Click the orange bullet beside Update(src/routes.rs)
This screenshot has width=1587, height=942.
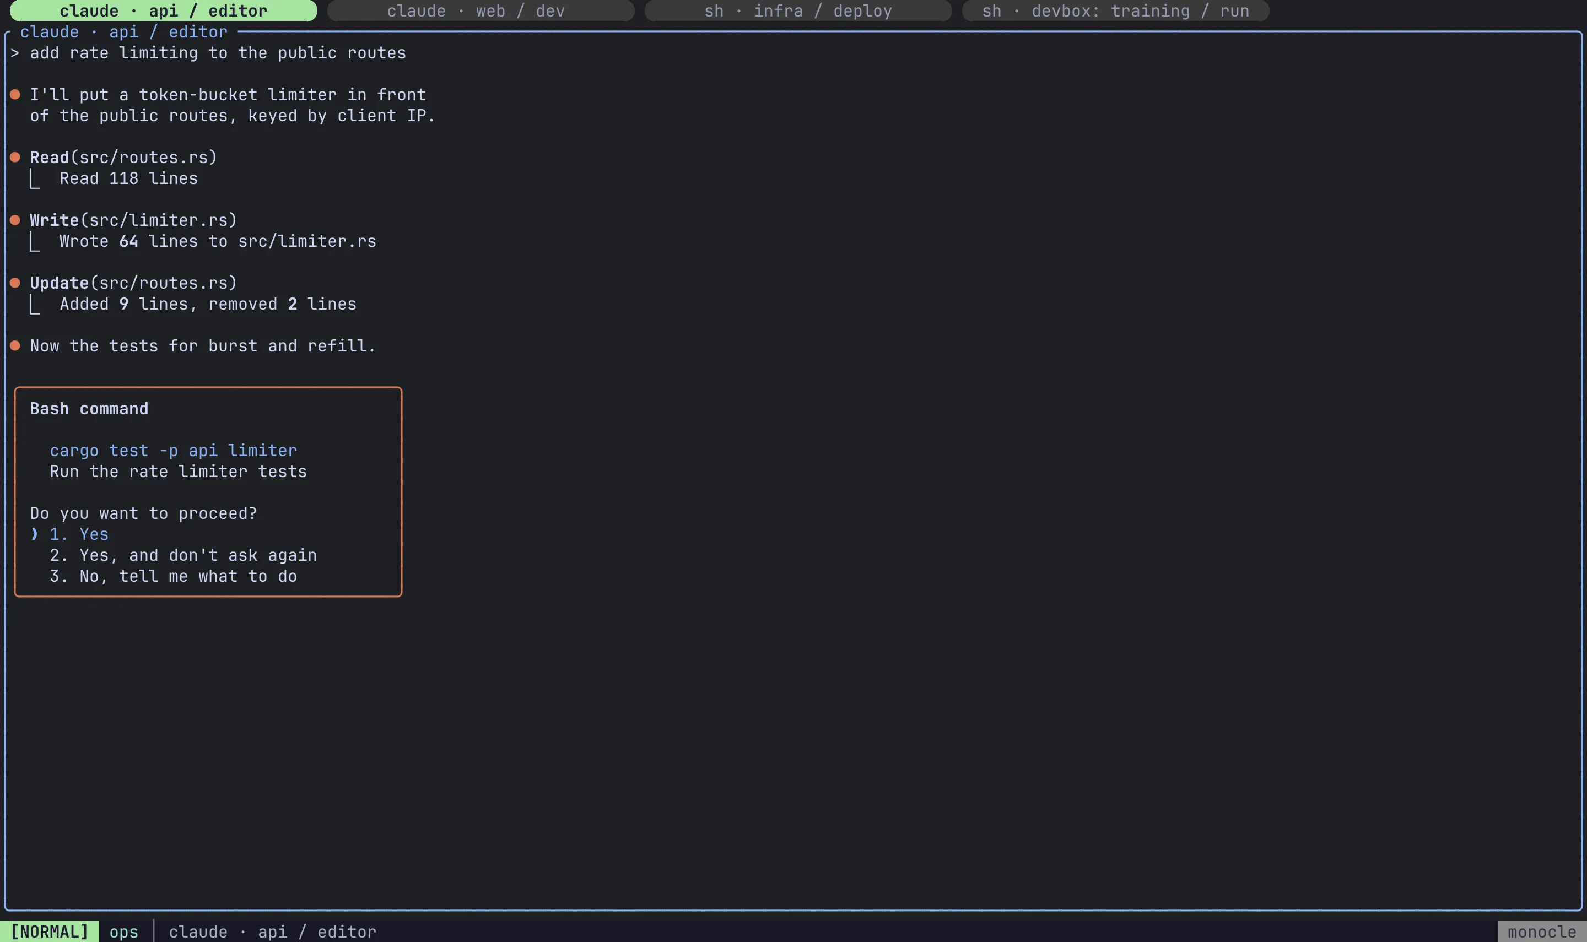coord(15,283)
